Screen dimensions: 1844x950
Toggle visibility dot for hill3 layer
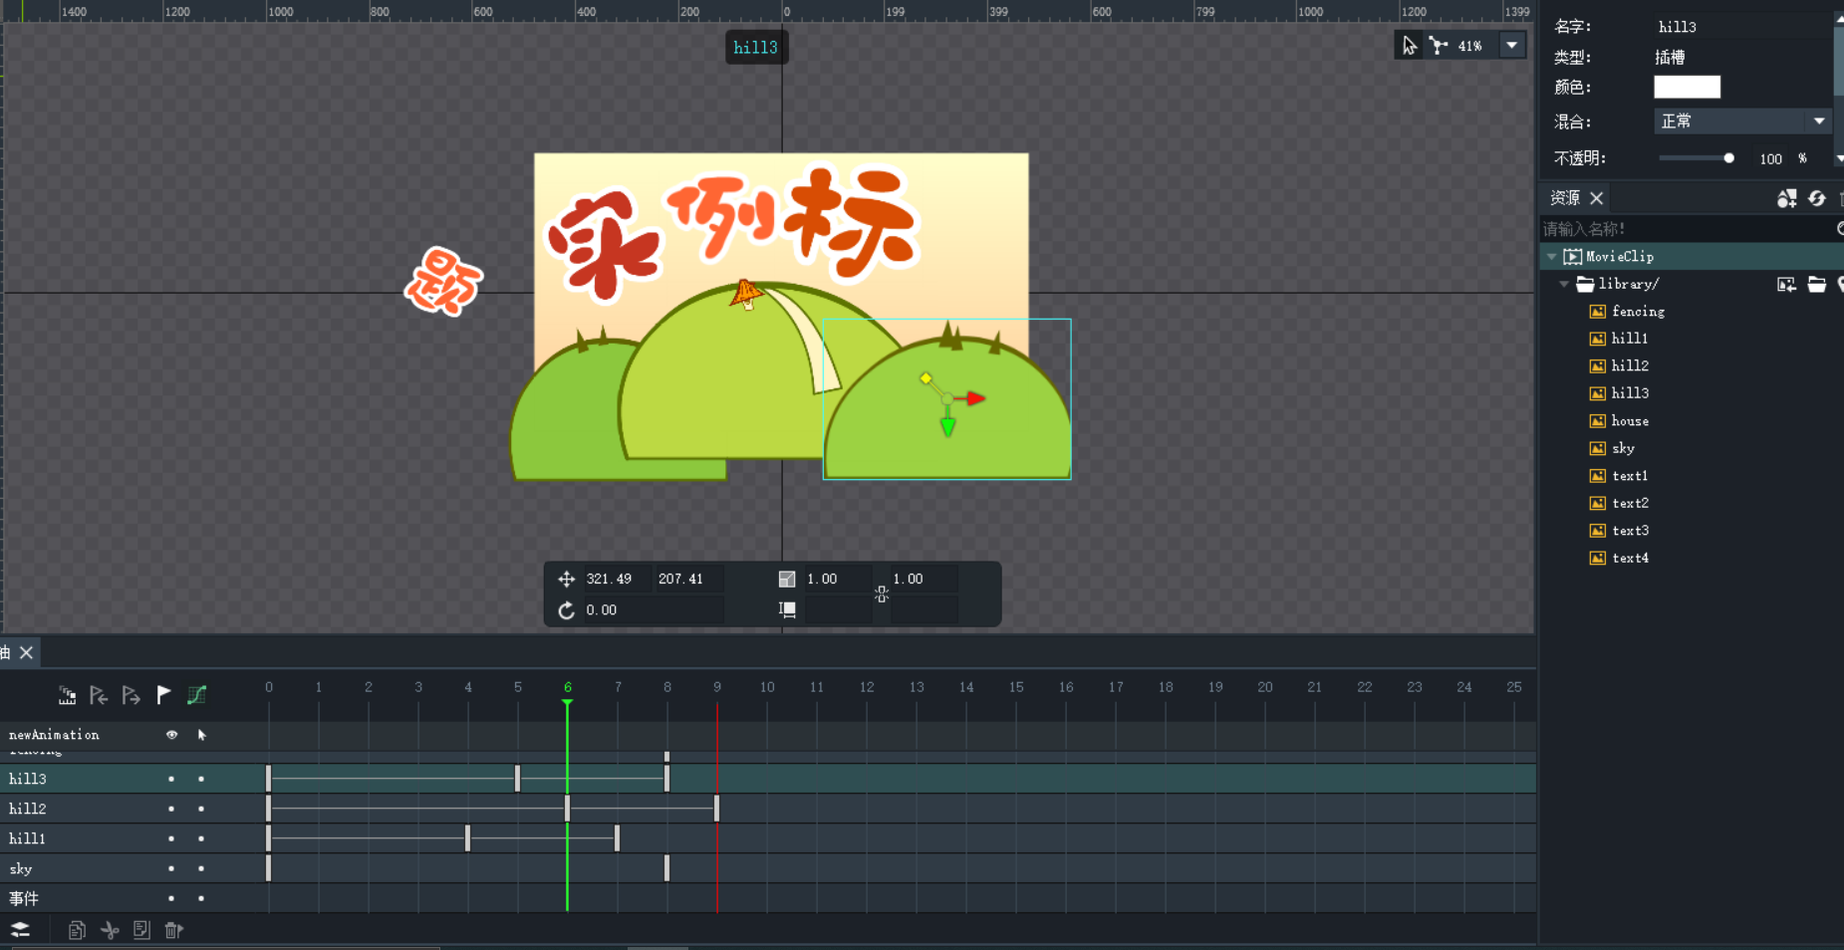click(x=171, y=779)
